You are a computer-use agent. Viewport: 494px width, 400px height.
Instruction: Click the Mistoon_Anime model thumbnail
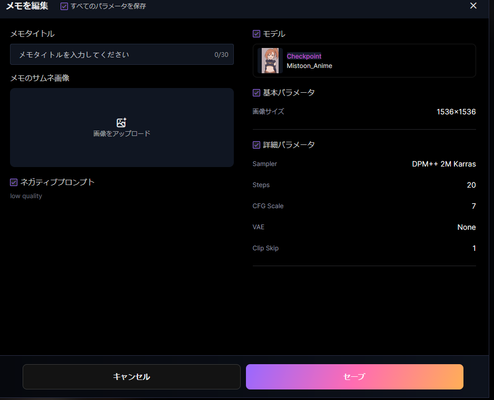(270, 61)
